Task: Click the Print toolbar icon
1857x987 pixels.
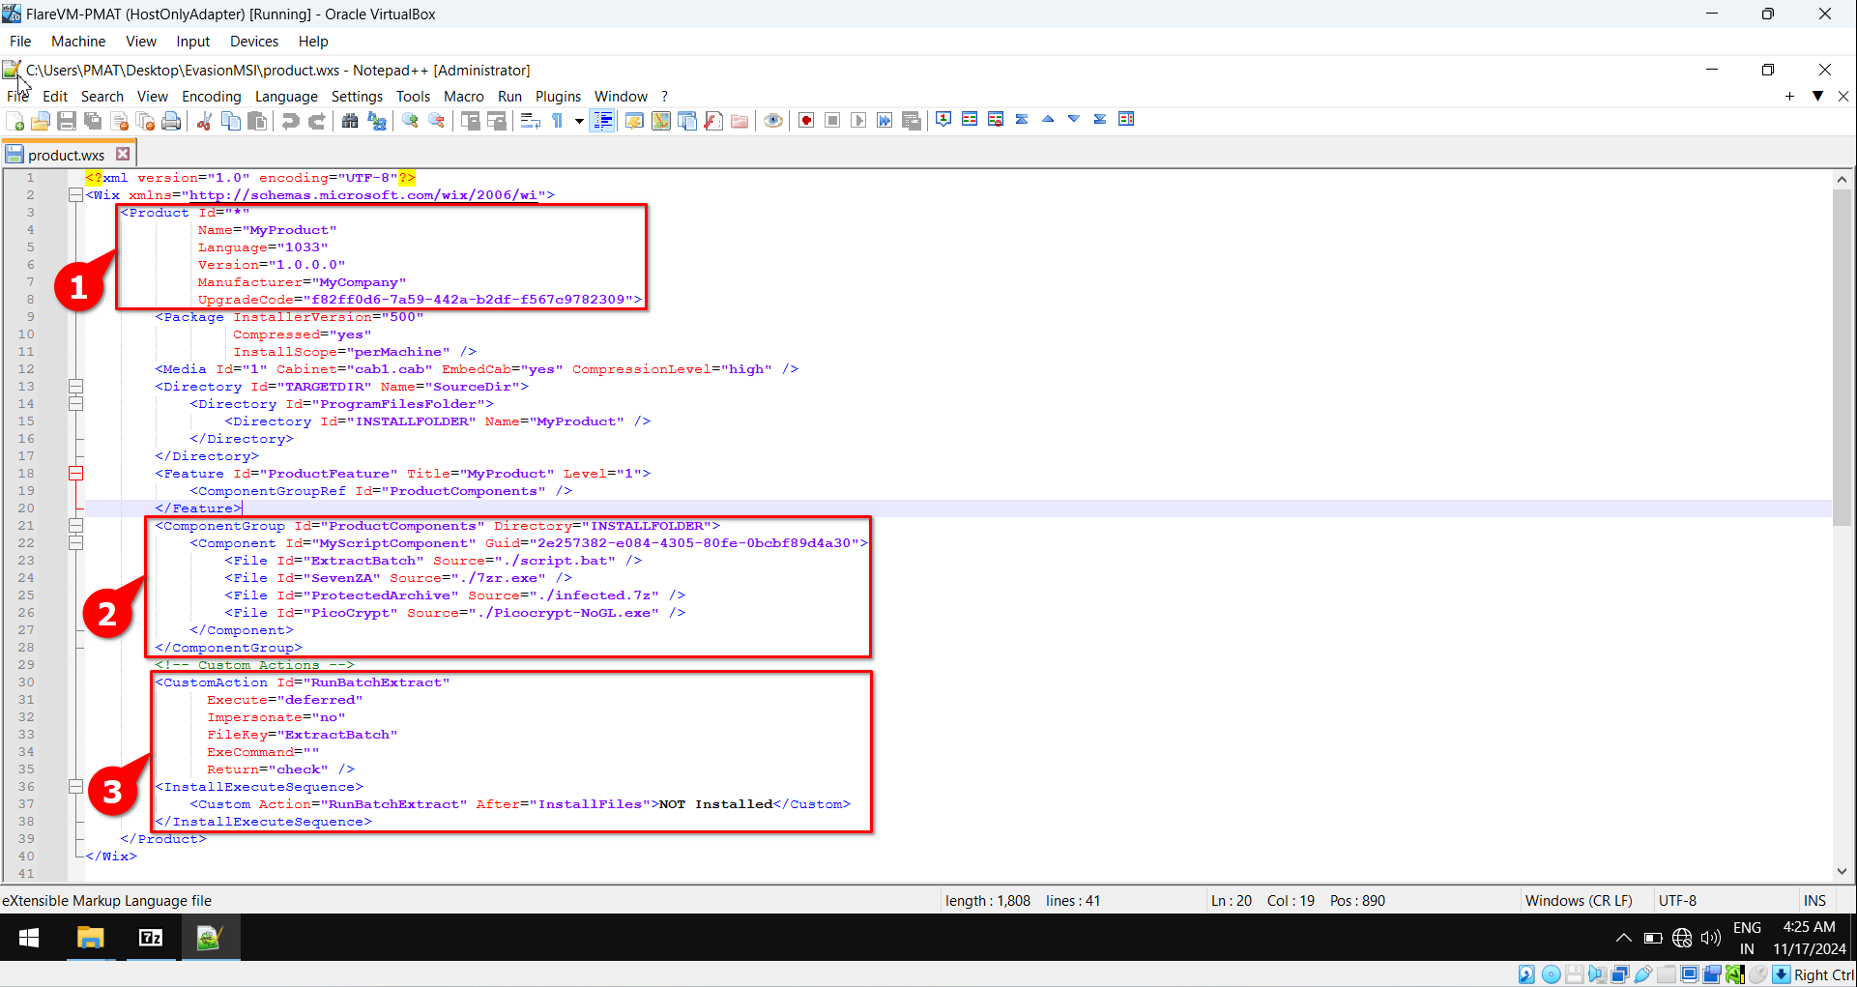Action: [x=171, y=121]
